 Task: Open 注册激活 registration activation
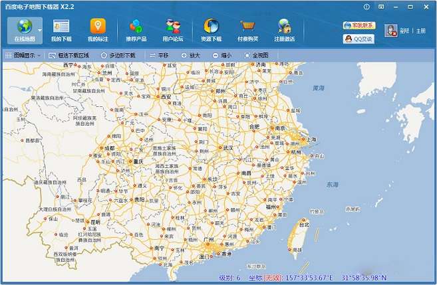(285, 30)
